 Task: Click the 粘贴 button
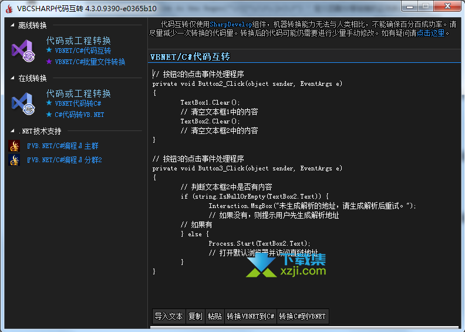215,316
